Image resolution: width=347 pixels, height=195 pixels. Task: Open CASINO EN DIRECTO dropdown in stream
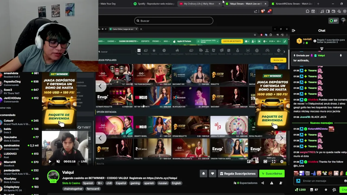[x=128, y=41]
